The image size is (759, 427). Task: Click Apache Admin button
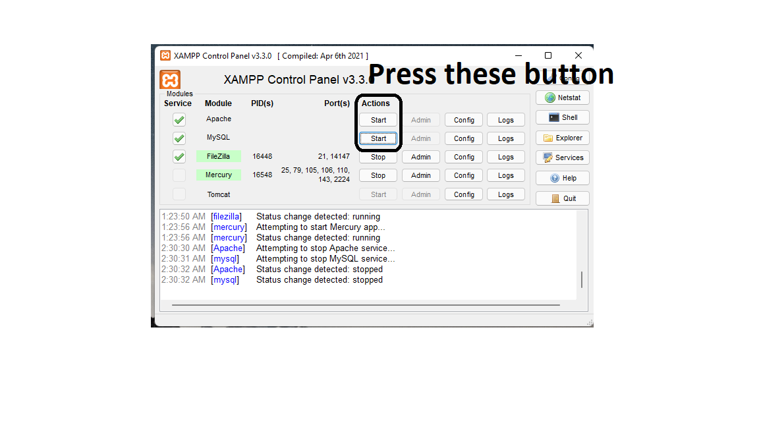coord(420,120)
